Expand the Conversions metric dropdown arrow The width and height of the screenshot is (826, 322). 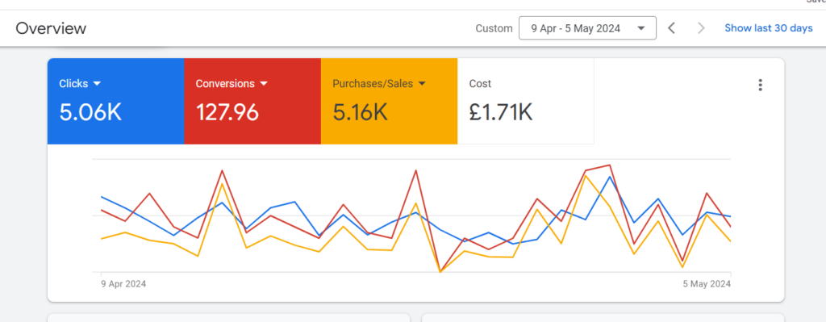[264, 83]
